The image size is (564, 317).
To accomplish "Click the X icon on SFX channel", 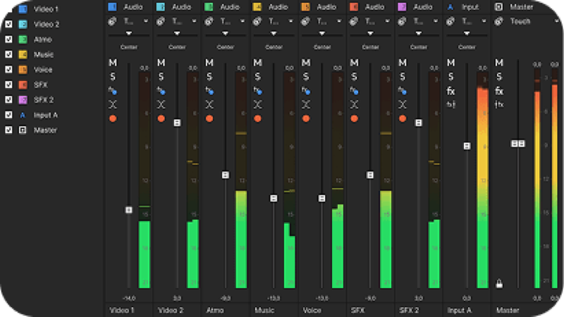I will [354, 104].
